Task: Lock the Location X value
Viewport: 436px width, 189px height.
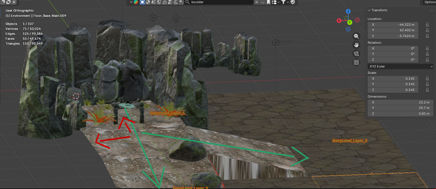Action: [428, 25]
